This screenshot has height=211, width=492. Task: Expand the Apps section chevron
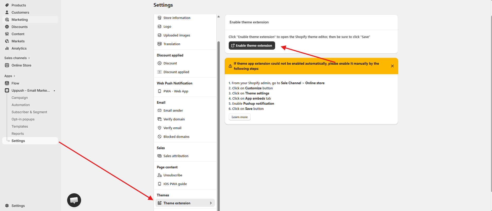pyautogui.click(x=14, y=76)
